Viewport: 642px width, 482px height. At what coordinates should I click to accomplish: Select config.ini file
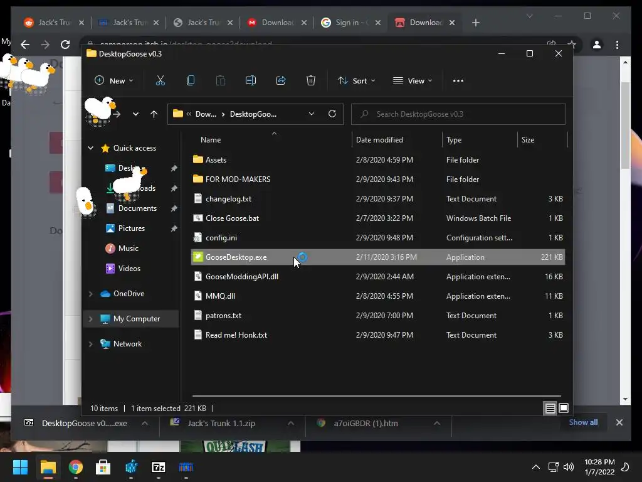378,238
